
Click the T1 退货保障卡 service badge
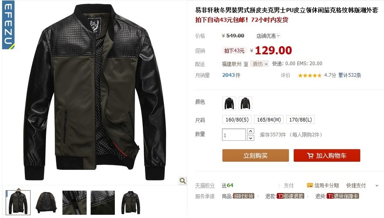click(x=343, y=196)
